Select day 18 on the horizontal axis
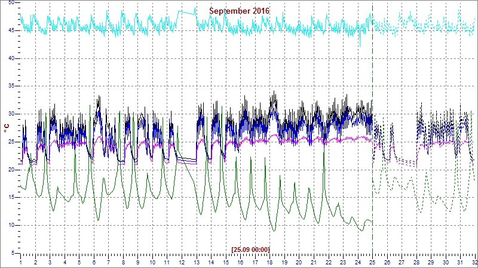Screen dimensions: 478x268 270,262
